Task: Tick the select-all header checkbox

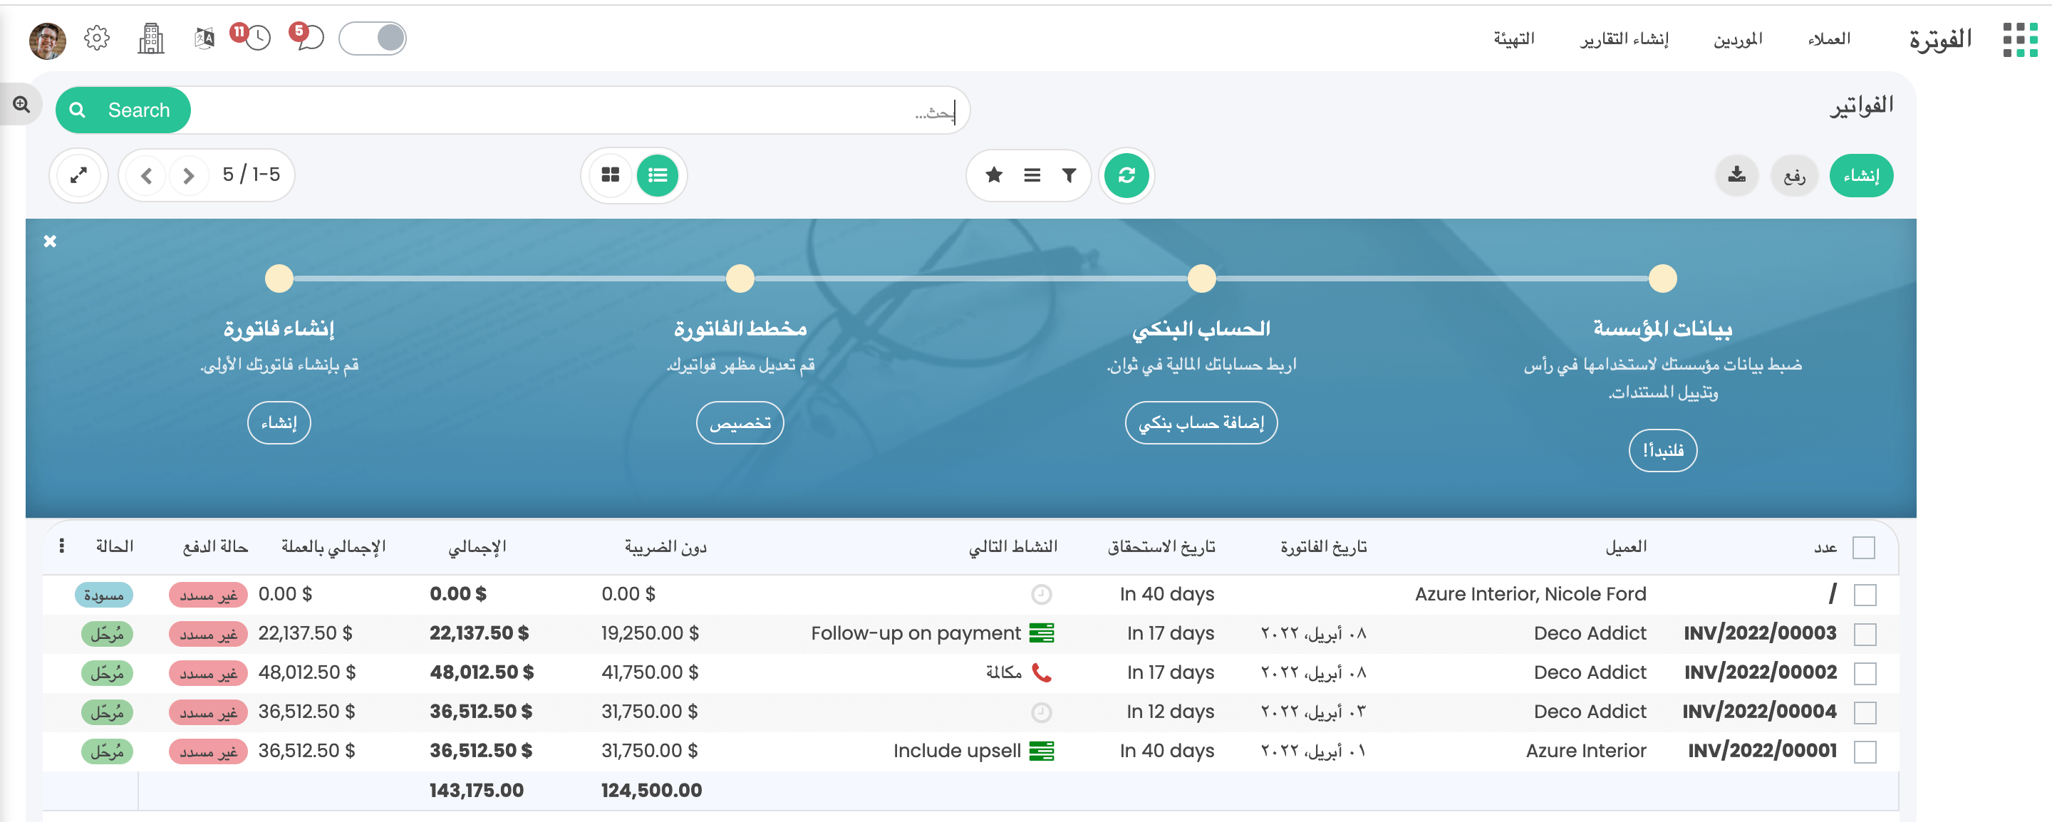Action: (1863, 547)
